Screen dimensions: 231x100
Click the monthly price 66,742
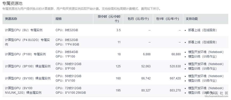coord(146,78)
